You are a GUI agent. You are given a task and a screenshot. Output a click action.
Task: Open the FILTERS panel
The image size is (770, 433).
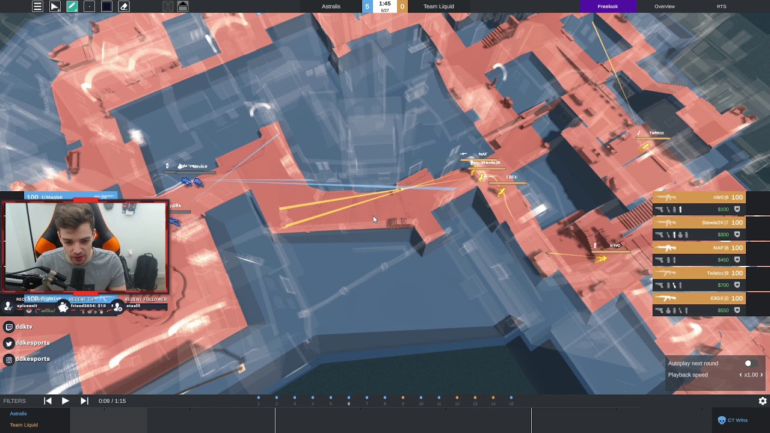coord(14,401)
